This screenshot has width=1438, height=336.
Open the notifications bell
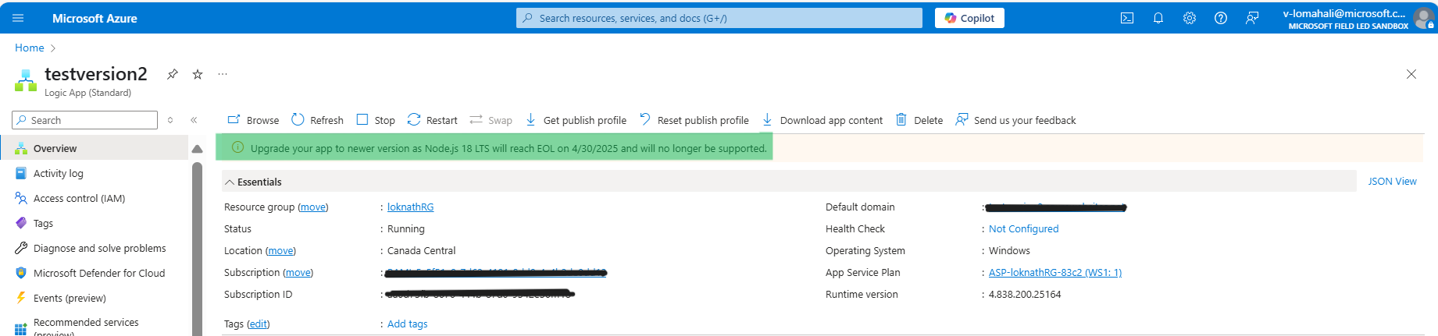(x=1158, y=18)
